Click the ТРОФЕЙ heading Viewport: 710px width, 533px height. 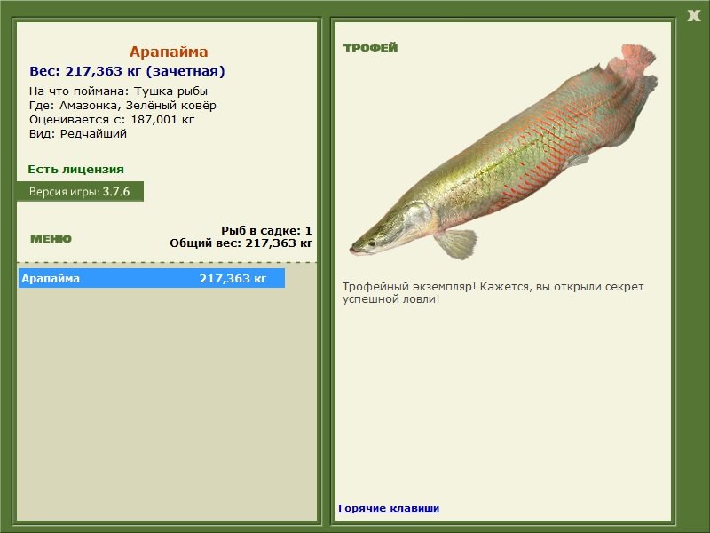370,48
